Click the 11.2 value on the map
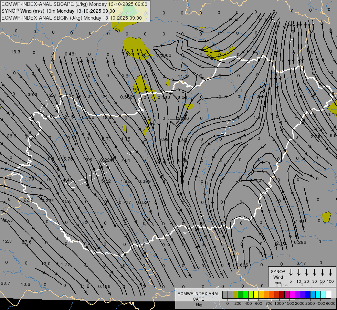This screenshot has width=337, height=310. click(85, 286)
